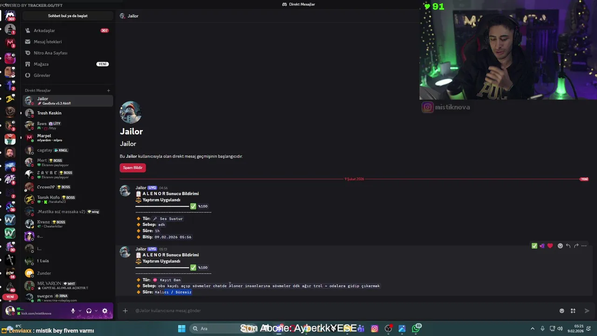
Task: Click your profile avatar in the user panel
Action: click(10, 311)
